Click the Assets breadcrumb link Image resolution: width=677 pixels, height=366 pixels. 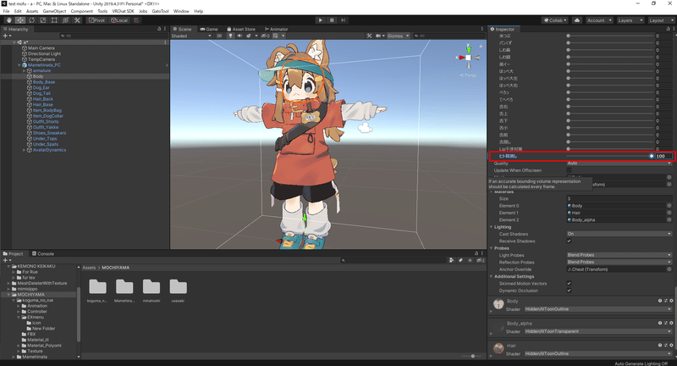coord(89,268)
